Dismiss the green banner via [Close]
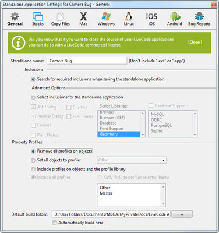 pos(195,42)
